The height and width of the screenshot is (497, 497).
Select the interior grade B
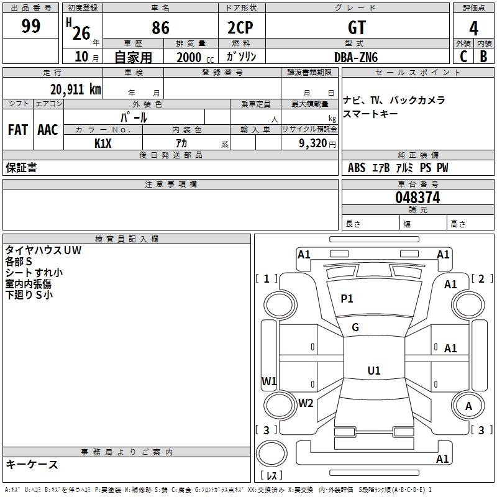483,57
